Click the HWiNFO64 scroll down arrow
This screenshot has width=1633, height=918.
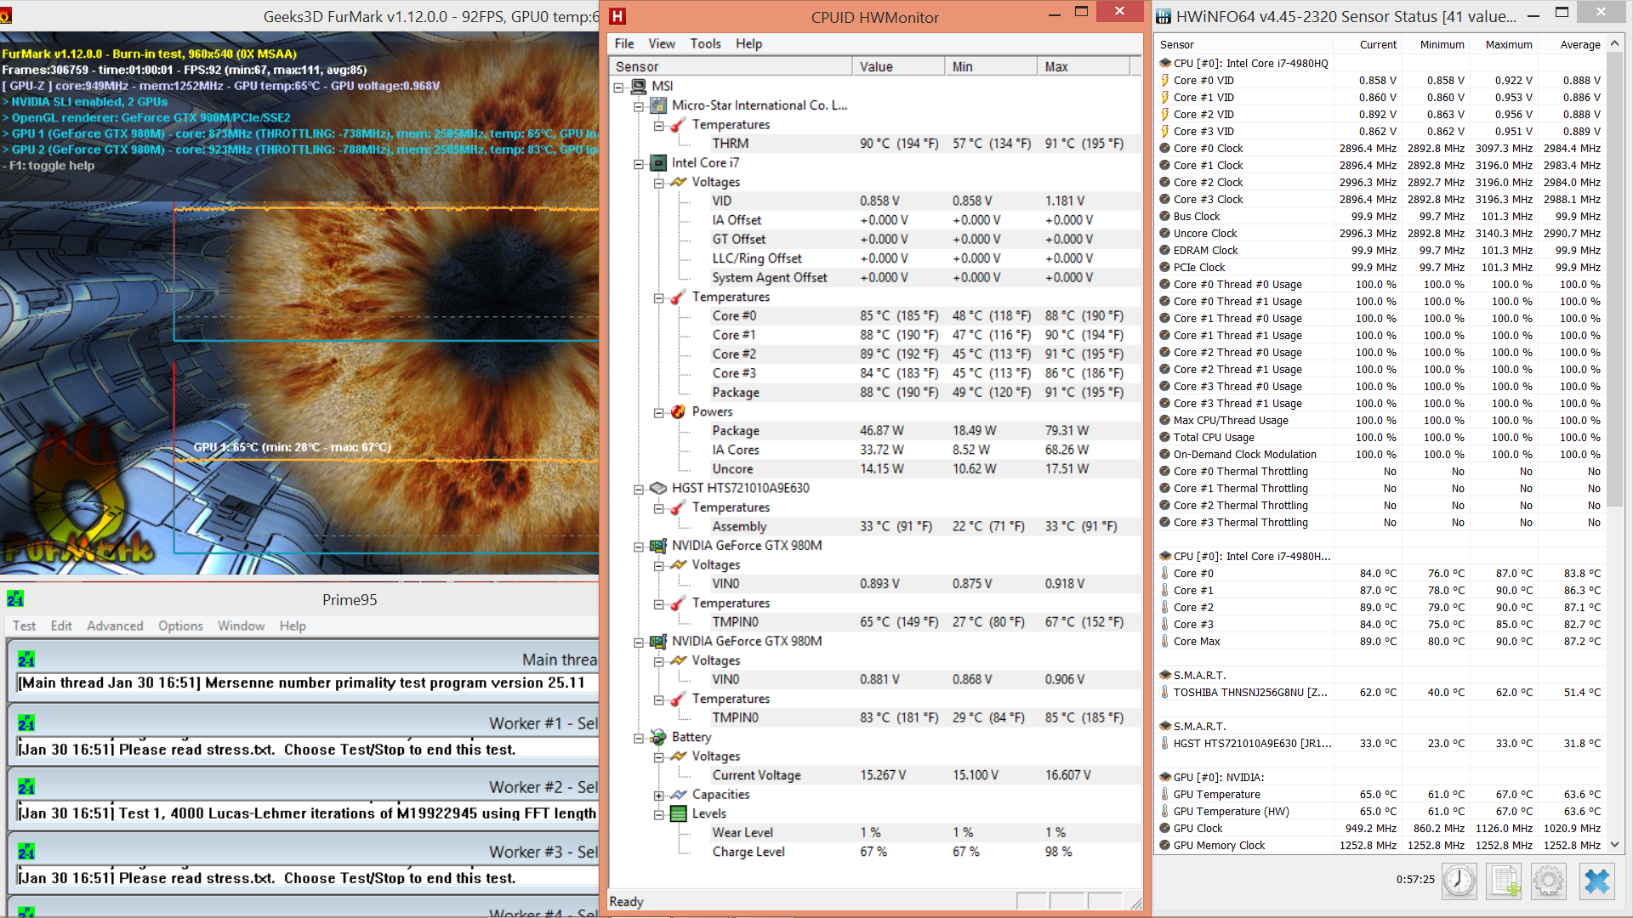coord(1614,845)
